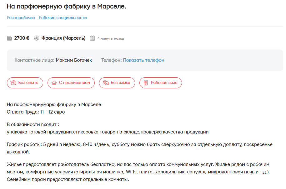286x189 pixels.
Task: Click the Франция (Марсель) location text
Action: click(x=63, y=38)
